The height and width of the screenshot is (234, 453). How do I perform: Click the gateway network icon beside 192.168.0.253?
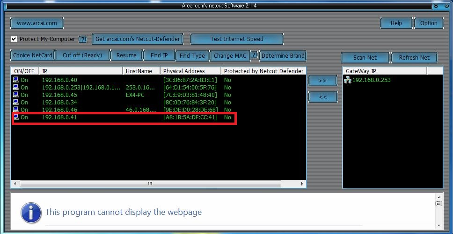tap(348, 80)
